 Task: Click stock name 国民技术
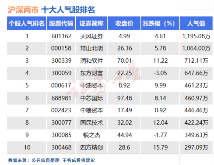tap(91, 123)
